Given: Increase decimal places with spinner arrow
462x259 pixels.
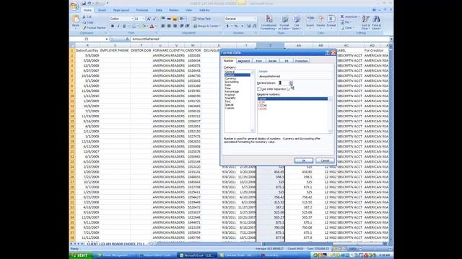Looking at the screenshot, I should (291, 82).
